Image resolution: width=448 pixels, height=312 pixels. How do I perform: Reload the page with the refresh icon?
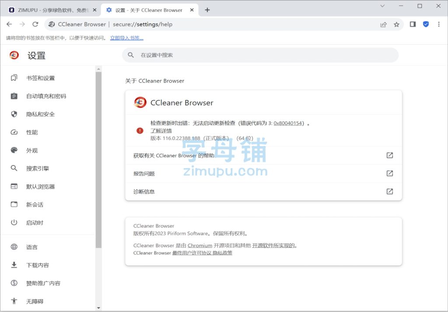point(35,24)
